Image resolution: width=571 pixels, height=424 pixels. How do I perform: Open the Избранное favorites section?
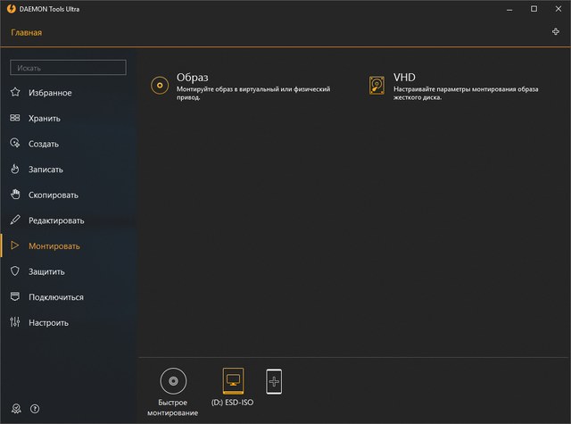pyautogui.click(x=49, y=93)
